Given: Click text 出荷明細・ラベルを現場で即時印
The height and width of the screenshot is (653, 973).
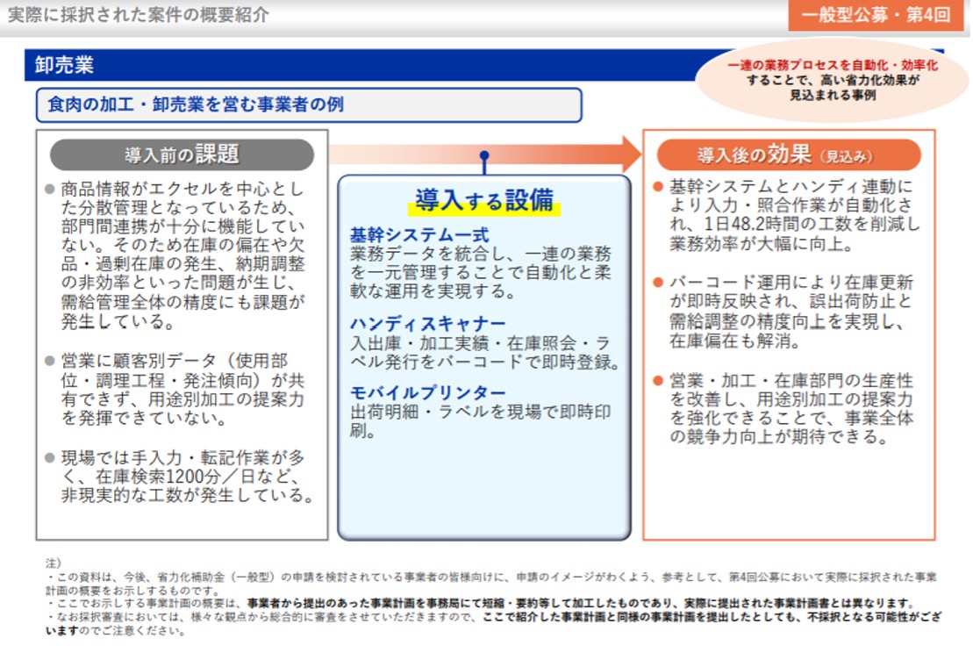Looking at the screenshot, I should click(x=481, y=412).
